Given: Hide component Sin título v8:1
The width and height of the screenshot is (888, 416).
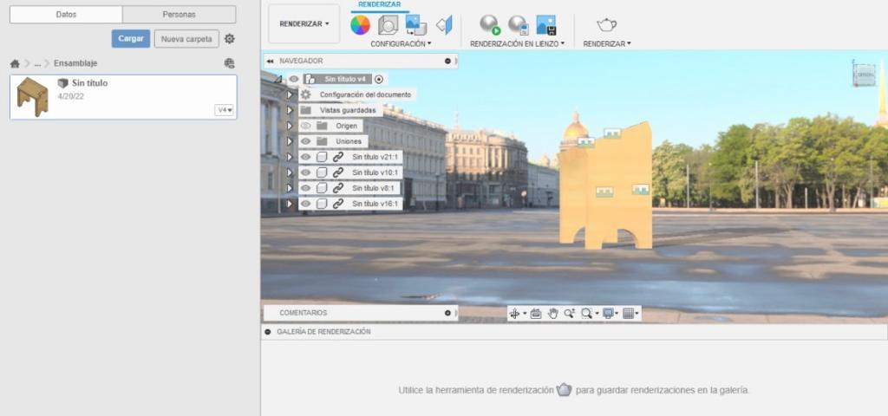Looking at the screenshot, I should coord(306,188).
